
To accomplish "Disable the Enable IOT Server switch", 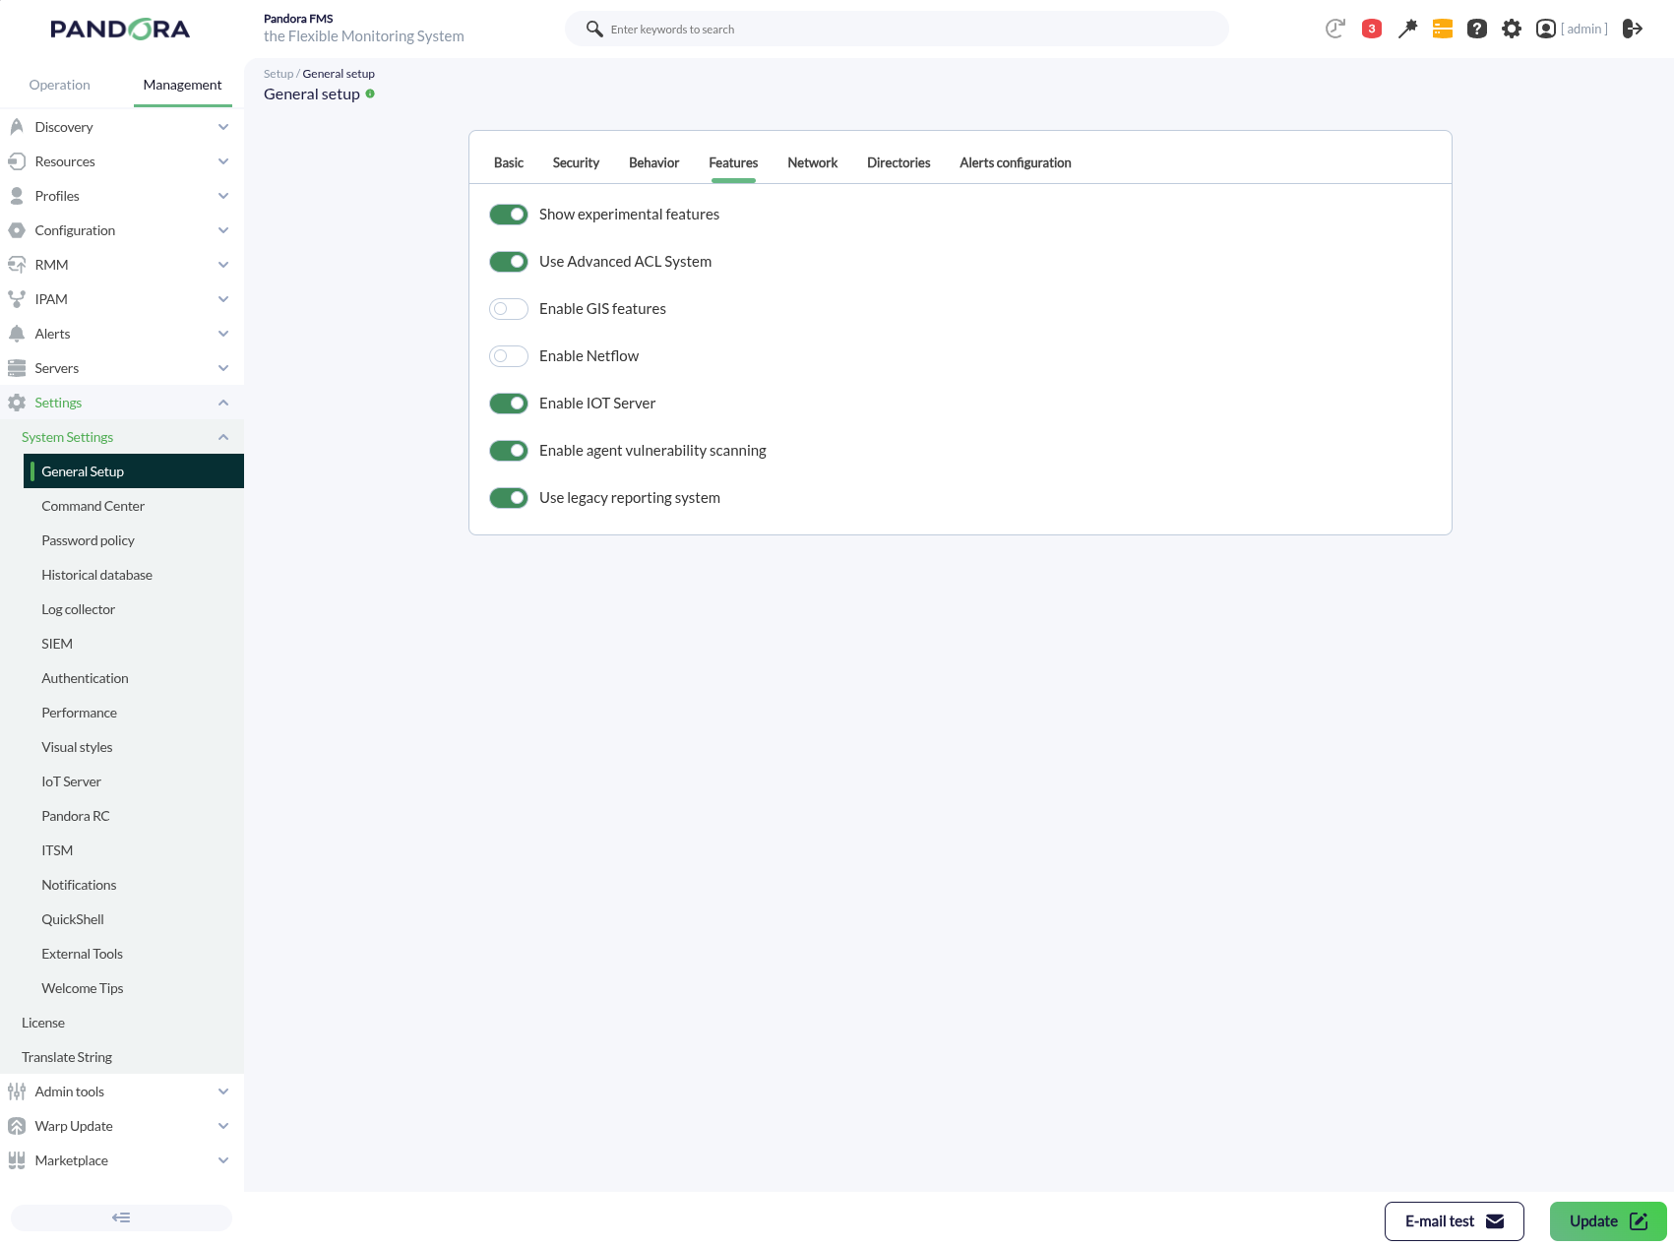I will point(509,404).
